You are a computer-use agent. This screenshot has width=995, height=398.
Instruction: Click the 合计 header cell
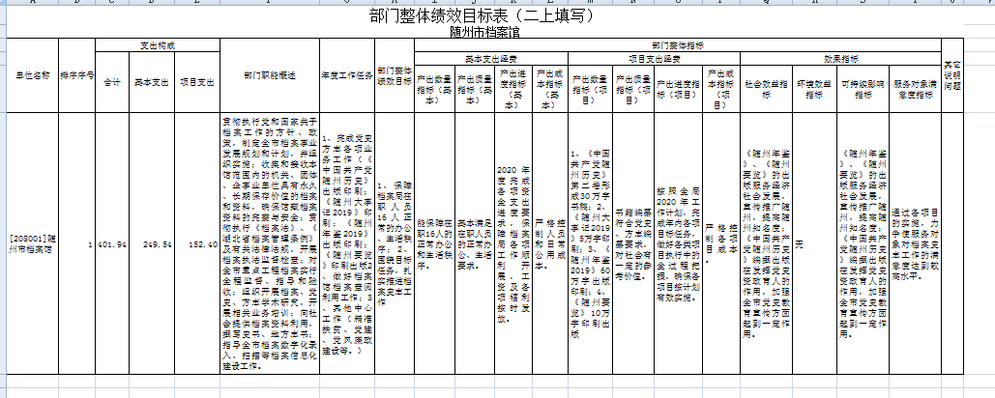click(x=112, y=82)
